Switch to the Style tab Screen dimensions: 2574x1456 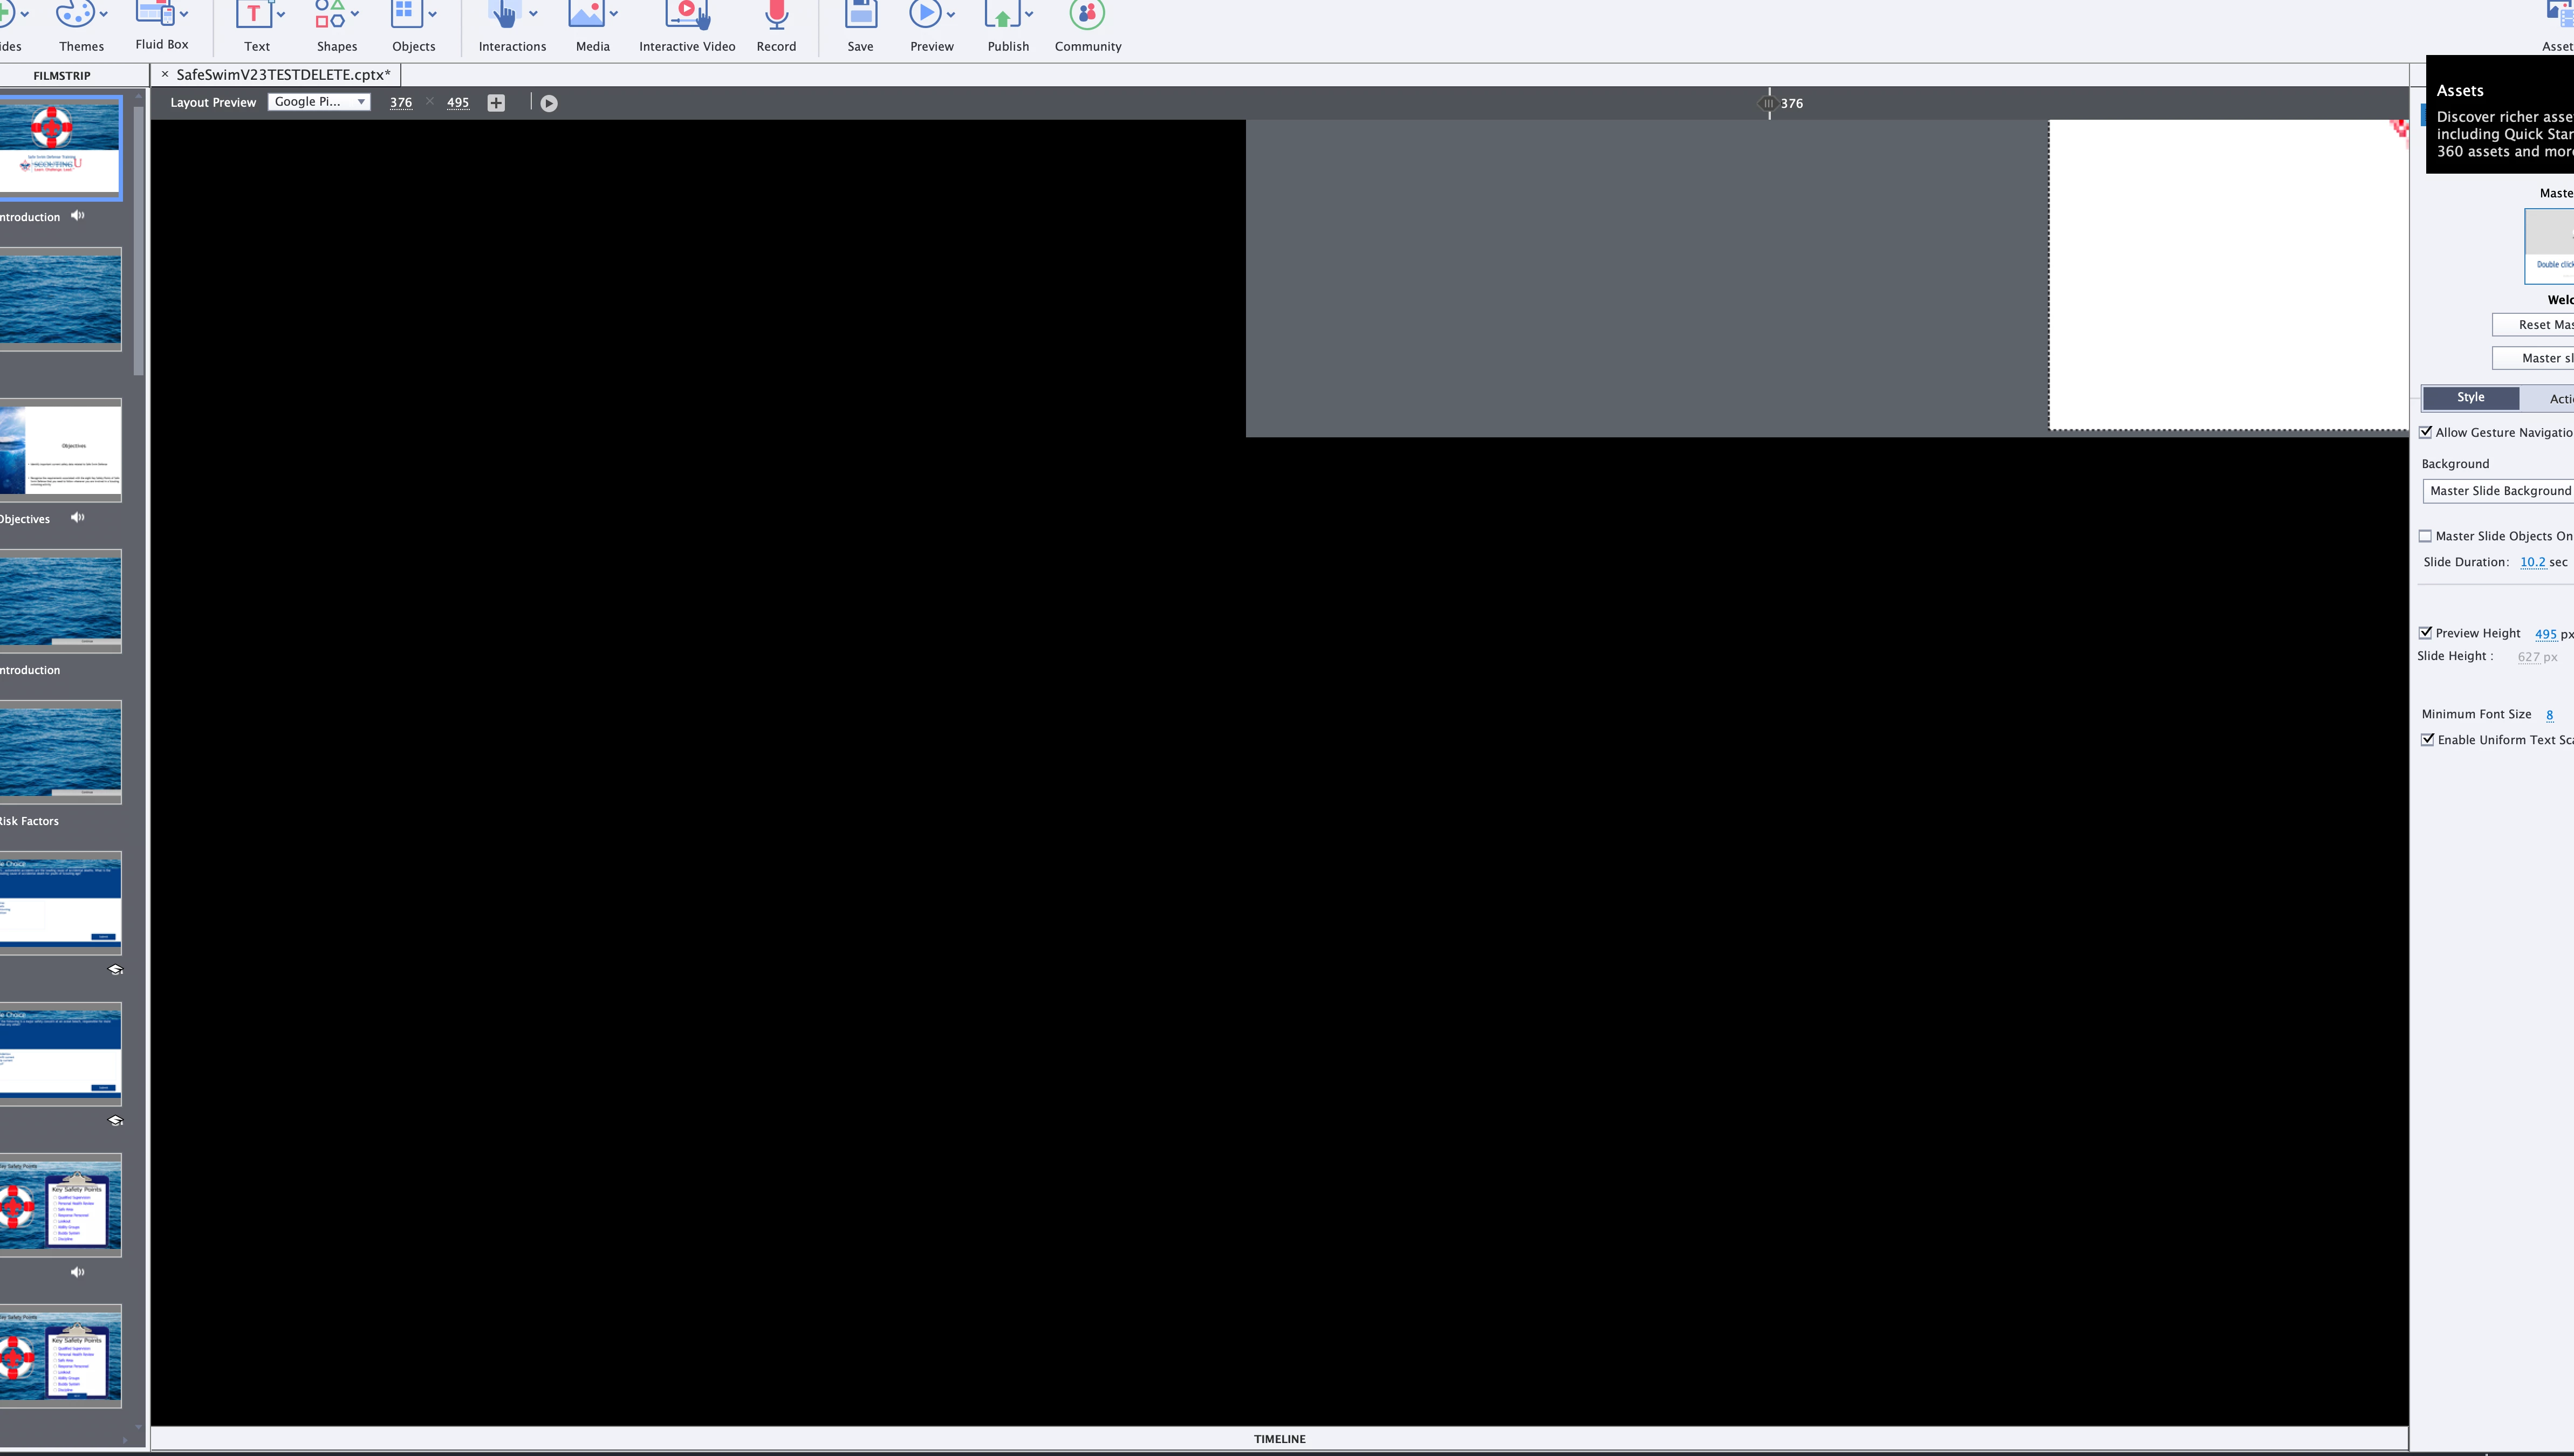pos(2470,398)
